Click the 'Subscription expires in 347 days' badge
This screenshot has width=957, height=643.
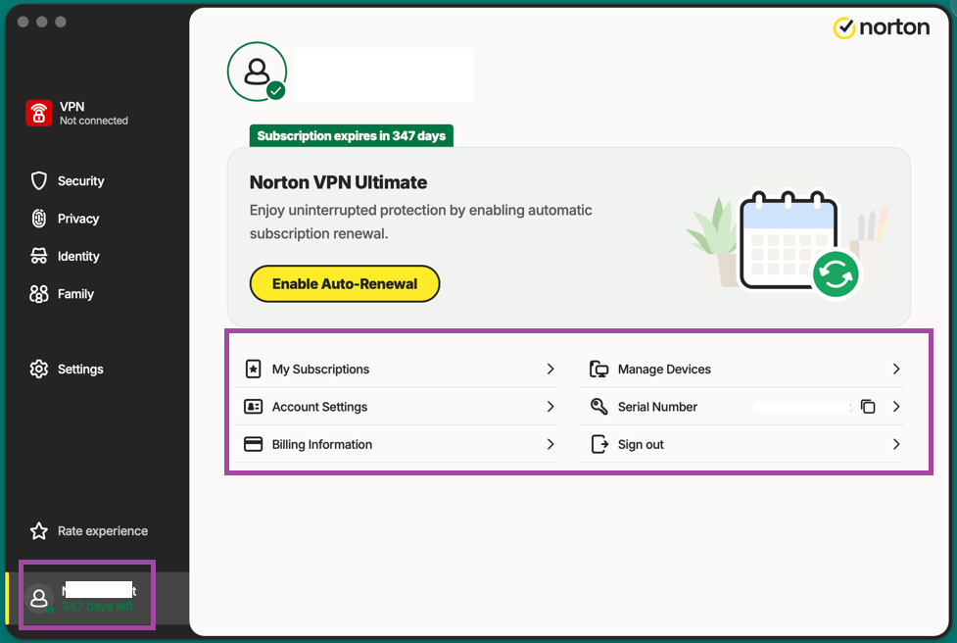[x=352, y=135]
